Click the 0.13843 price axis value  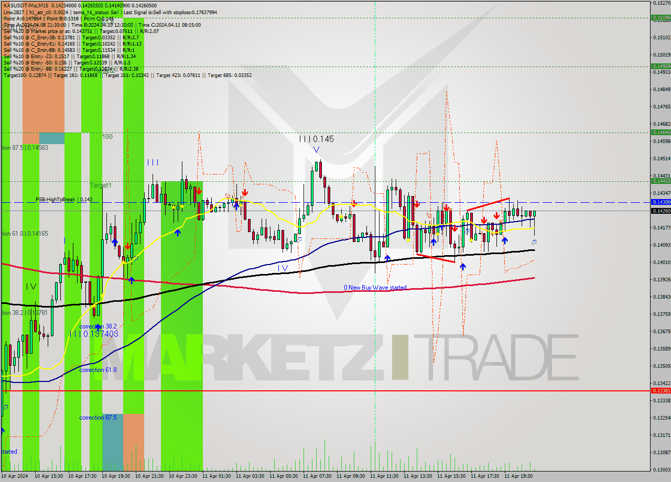click(661, 297)
